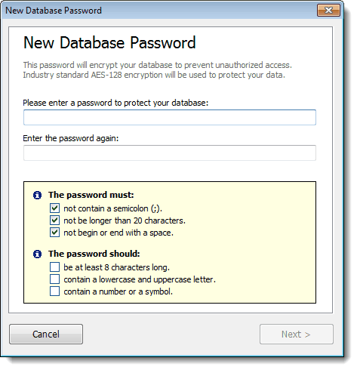Click the Cancel button
The image size is (357, 370).
(x=46, y=334)
